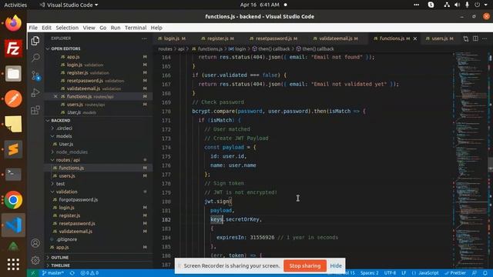493x277 pixels.
Task: Open the Files manager from the dock
Action: [x=13, y=74]
